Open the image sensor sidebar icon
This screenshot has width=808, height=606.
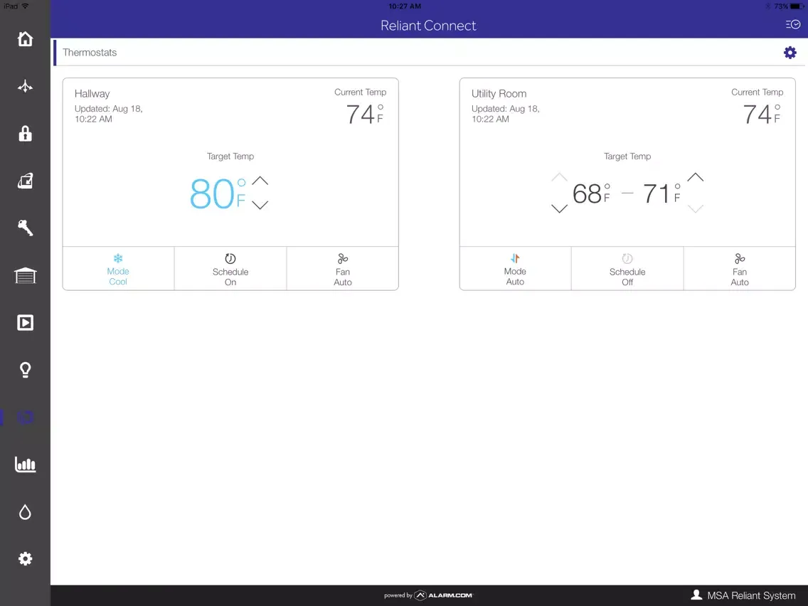(x=25, y=181)
